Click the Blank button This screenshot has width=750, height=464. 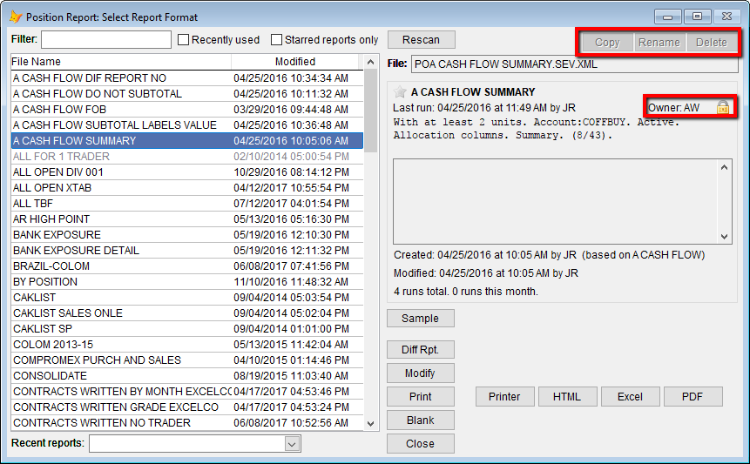[x=421, y=420]
